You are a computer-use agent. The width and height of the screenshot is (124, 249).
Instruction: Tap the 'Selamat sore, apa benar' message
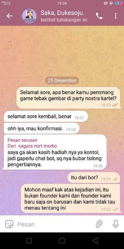click(x=69, y=98)
